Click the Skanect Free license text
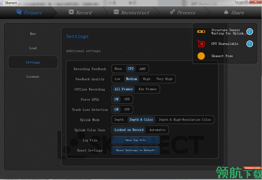 coord(222,56)
